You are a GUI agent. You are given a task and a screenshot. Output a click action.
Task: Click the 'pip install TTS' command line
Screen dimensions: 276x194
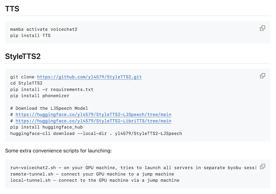click(30, 35)
